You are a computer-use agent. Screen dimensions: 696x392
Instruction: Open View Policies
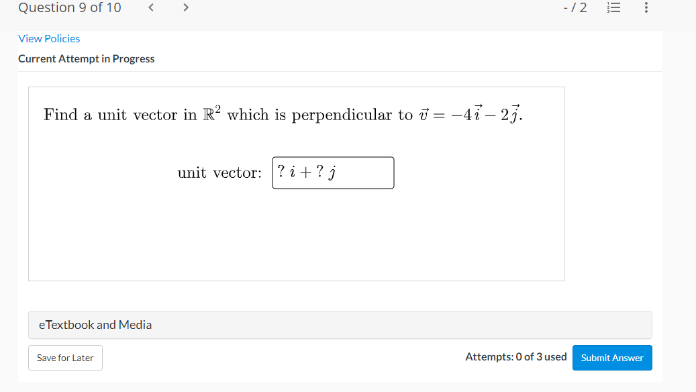coord(49,38)
